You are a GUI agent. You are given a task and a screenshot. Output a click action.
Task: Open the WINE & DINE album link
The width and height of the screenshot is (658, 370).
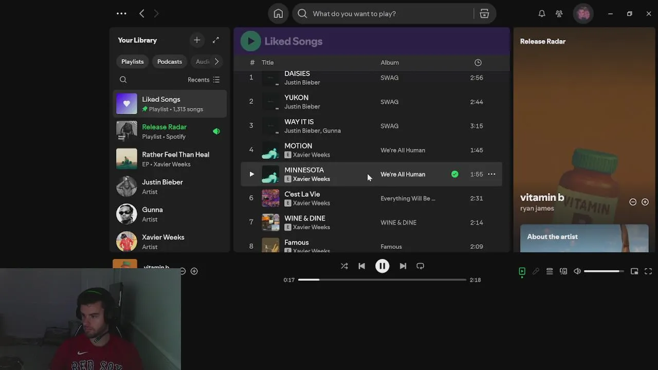pyautogui.click(x=398, y=223)
